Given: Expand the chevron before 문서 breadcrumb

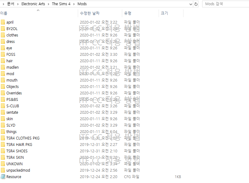Looking at the screenshot, I should click(x=3, y=4).
